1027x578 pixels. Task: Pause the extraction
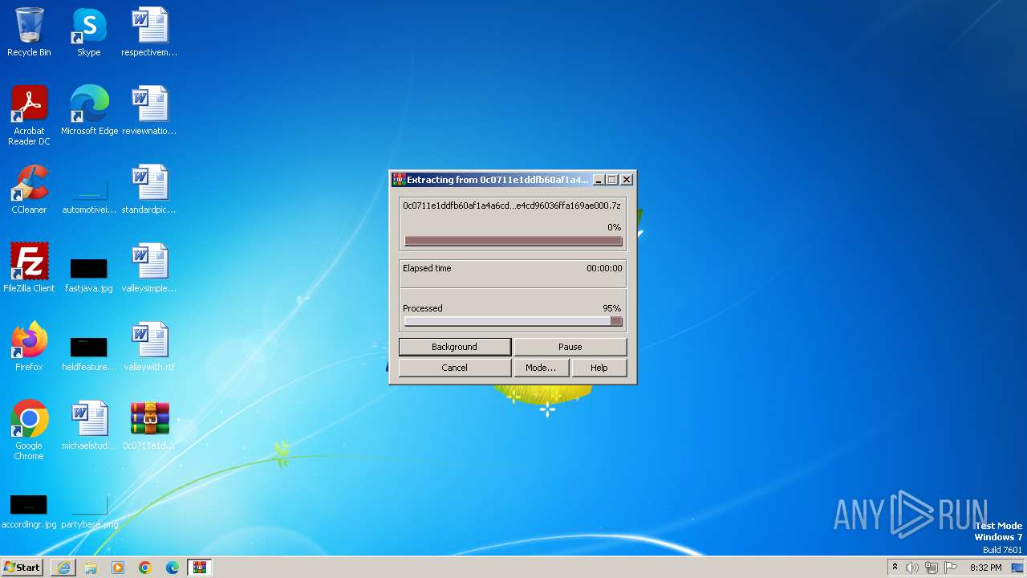(x=570, y=347)
